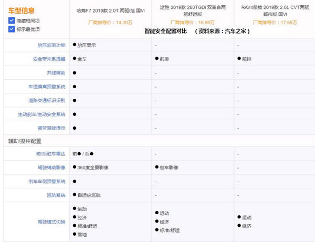Select the RAV4荣放 2019款 2.0L model title
The width and height of the screenshot is (315, 242).
coord(275,11)
